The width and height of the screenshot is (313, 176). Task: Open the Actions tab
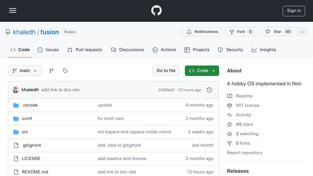(x=164, y=50)
